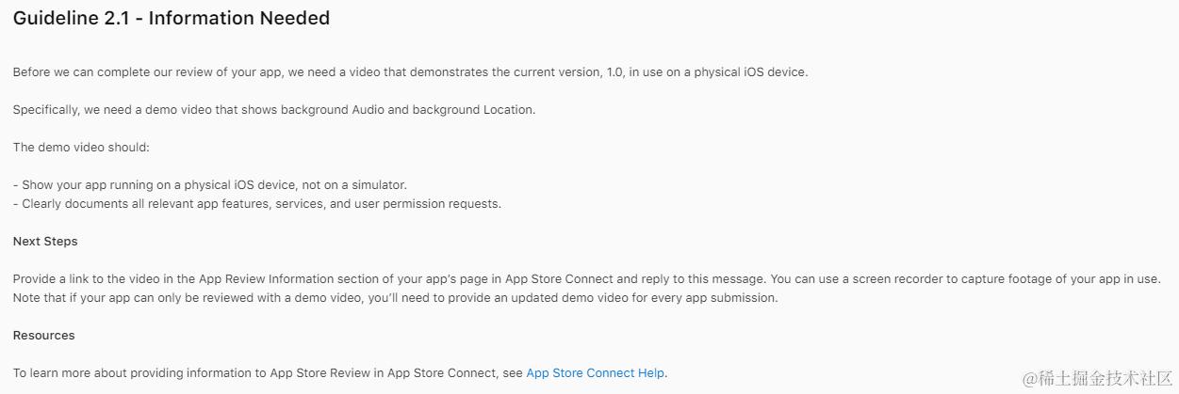
Task: Open the App Store Connect Help link
Action: (x=595, y=373)
